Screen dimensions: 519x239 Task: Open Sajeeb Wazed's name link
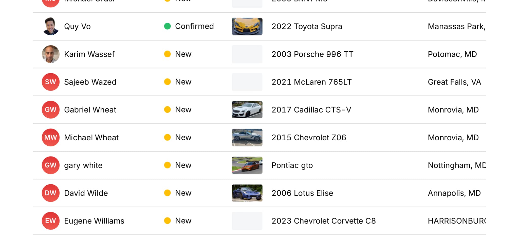(x=90, y=82)
